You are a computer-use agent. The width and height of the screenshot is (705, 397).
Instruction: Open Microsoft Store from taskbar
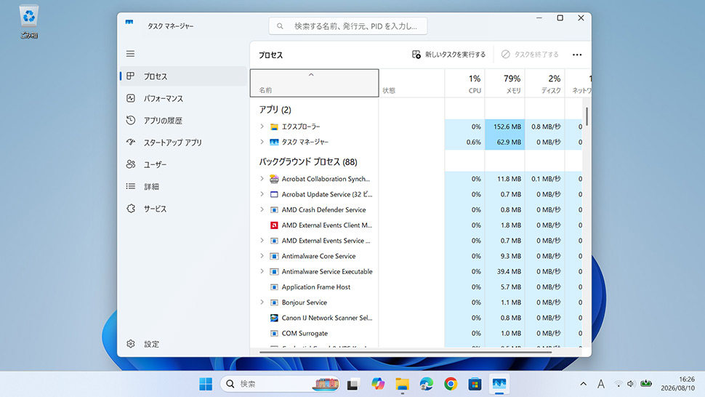coord(475,384)
